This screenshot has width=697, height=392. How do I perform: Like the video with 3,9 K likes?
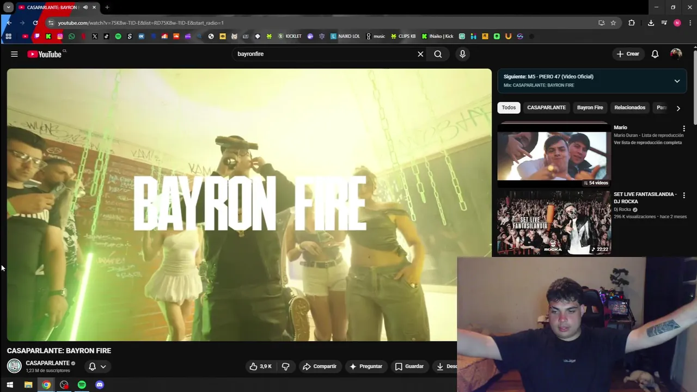[260, 366]
